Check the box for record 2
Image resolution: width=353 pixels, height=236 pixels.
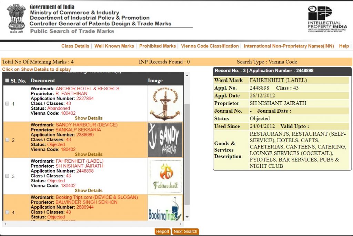(7, 140)
